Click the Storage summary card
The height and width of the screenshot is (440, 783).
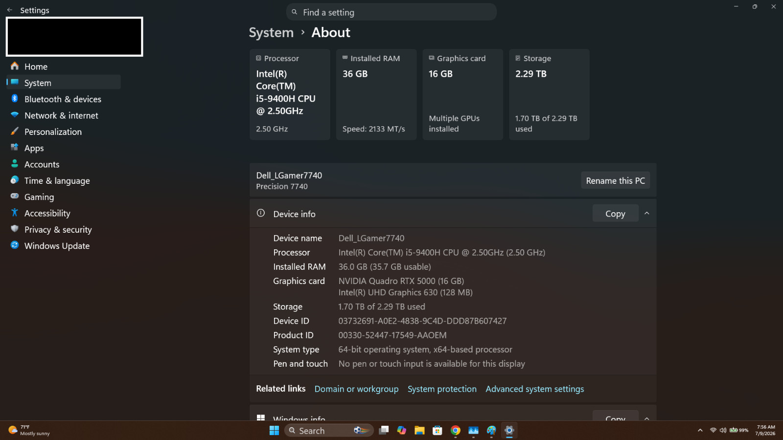549,94
